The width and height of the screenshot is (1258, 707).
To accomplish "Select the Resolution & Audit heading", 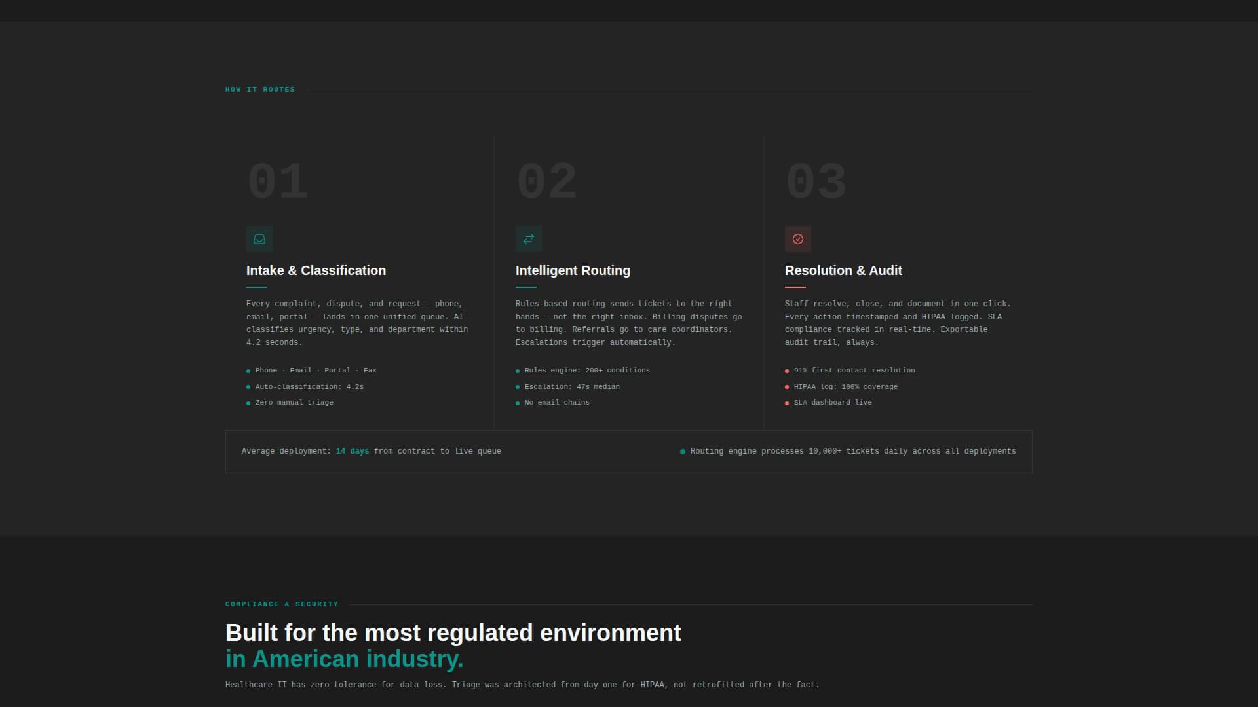I will 843,270.
